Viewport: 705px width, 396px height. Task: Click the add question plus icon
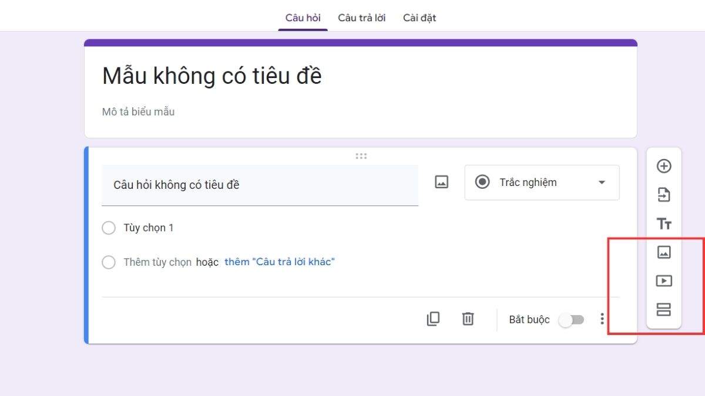tap(663, 166)
